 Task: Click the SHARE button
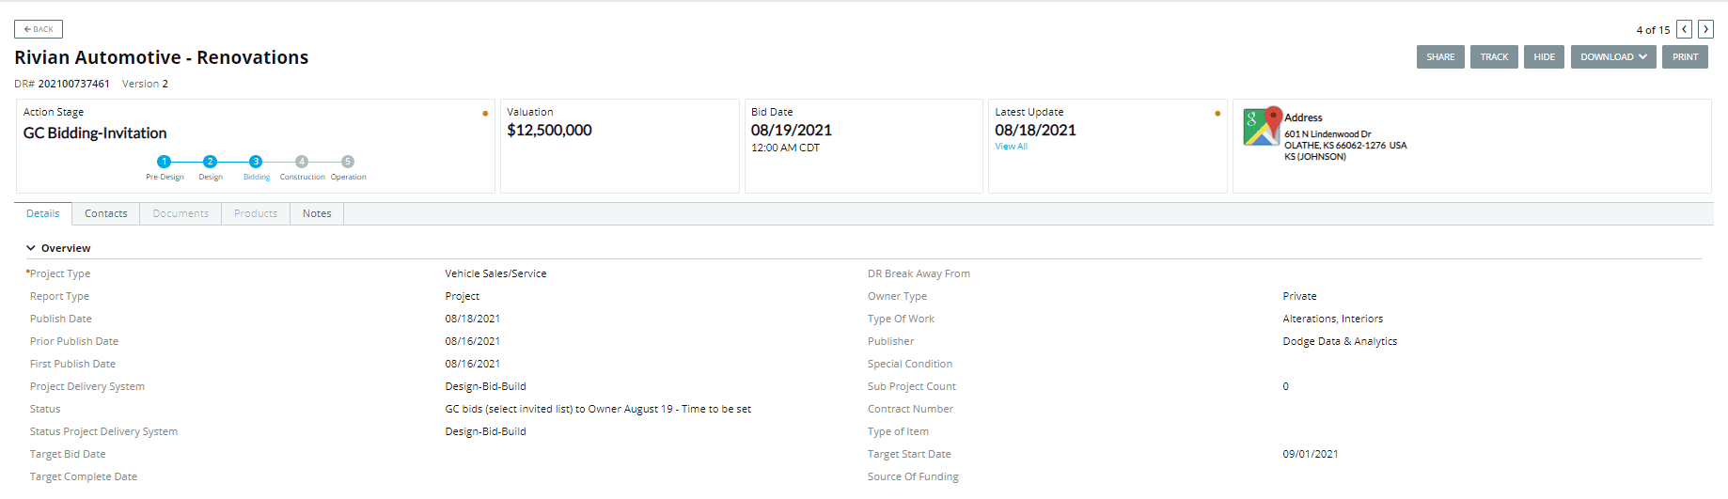(x=1440, y=57)
